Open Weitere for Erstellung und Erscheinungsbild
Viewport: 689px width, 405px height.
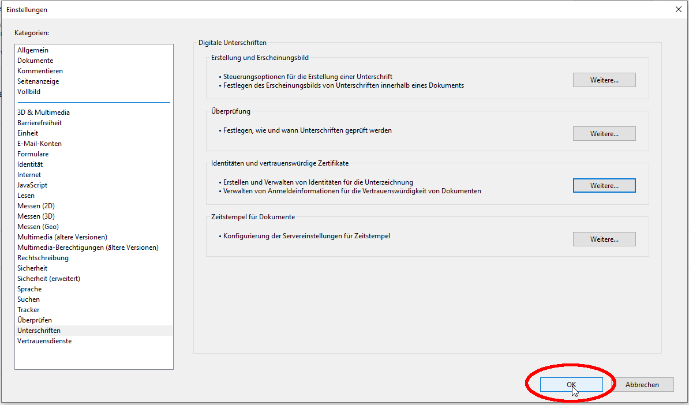604,80
